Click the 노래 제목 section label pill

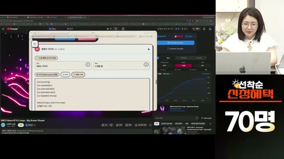click(x=46, y=58)
